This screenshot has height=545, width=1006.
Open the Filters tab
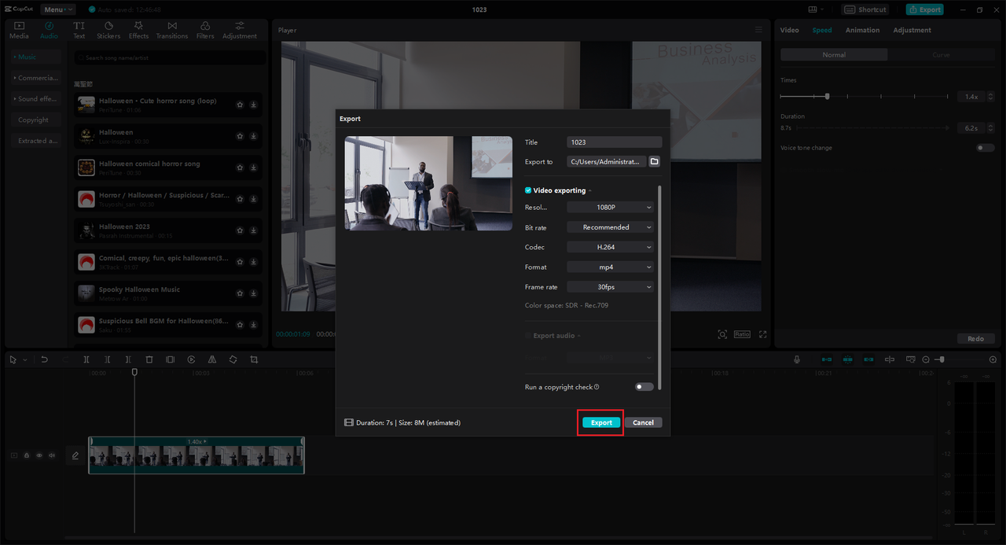click(205, 30)
